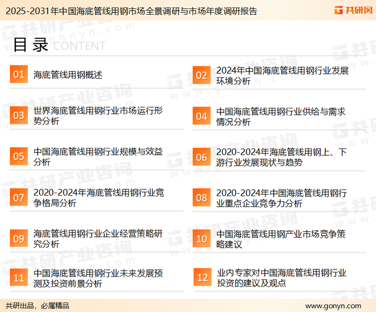Click the orange 03 number badge
This screenshot has width=376, height=312.
point(19,116)
